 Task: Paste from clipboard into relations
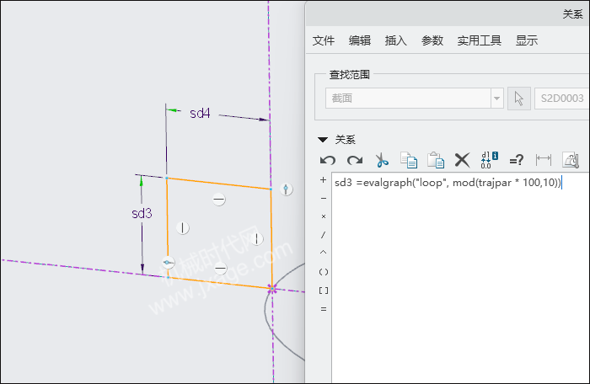[x=436, y=160]
